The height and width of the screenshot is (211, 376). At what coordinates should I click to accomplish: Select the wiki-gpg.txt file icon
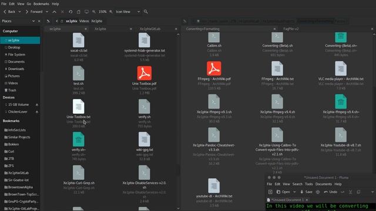pos(145,139)
